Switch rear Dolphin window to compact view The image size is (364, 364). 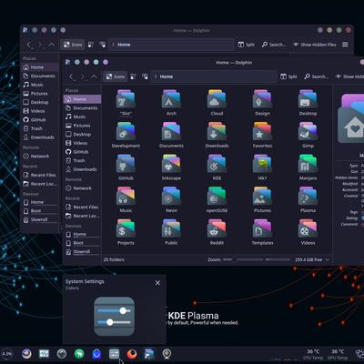click(91, 45)
